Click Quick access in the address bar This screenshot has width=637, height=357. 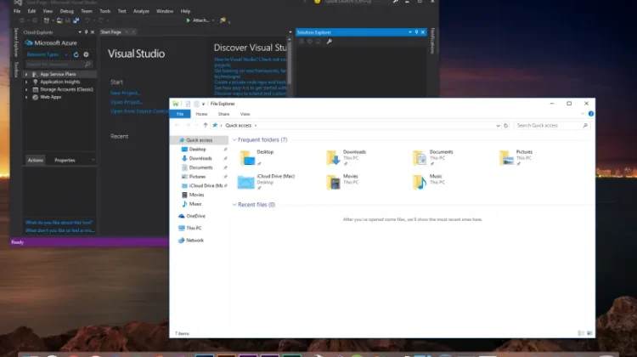tap(239, 126)
